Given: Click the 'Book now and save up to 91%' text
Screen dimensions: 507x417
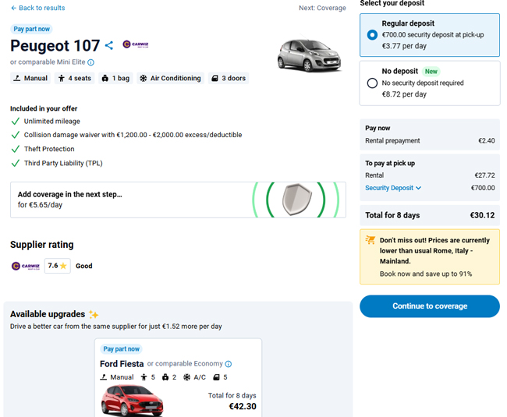Looking at the screenshot, I should (426, 274).
